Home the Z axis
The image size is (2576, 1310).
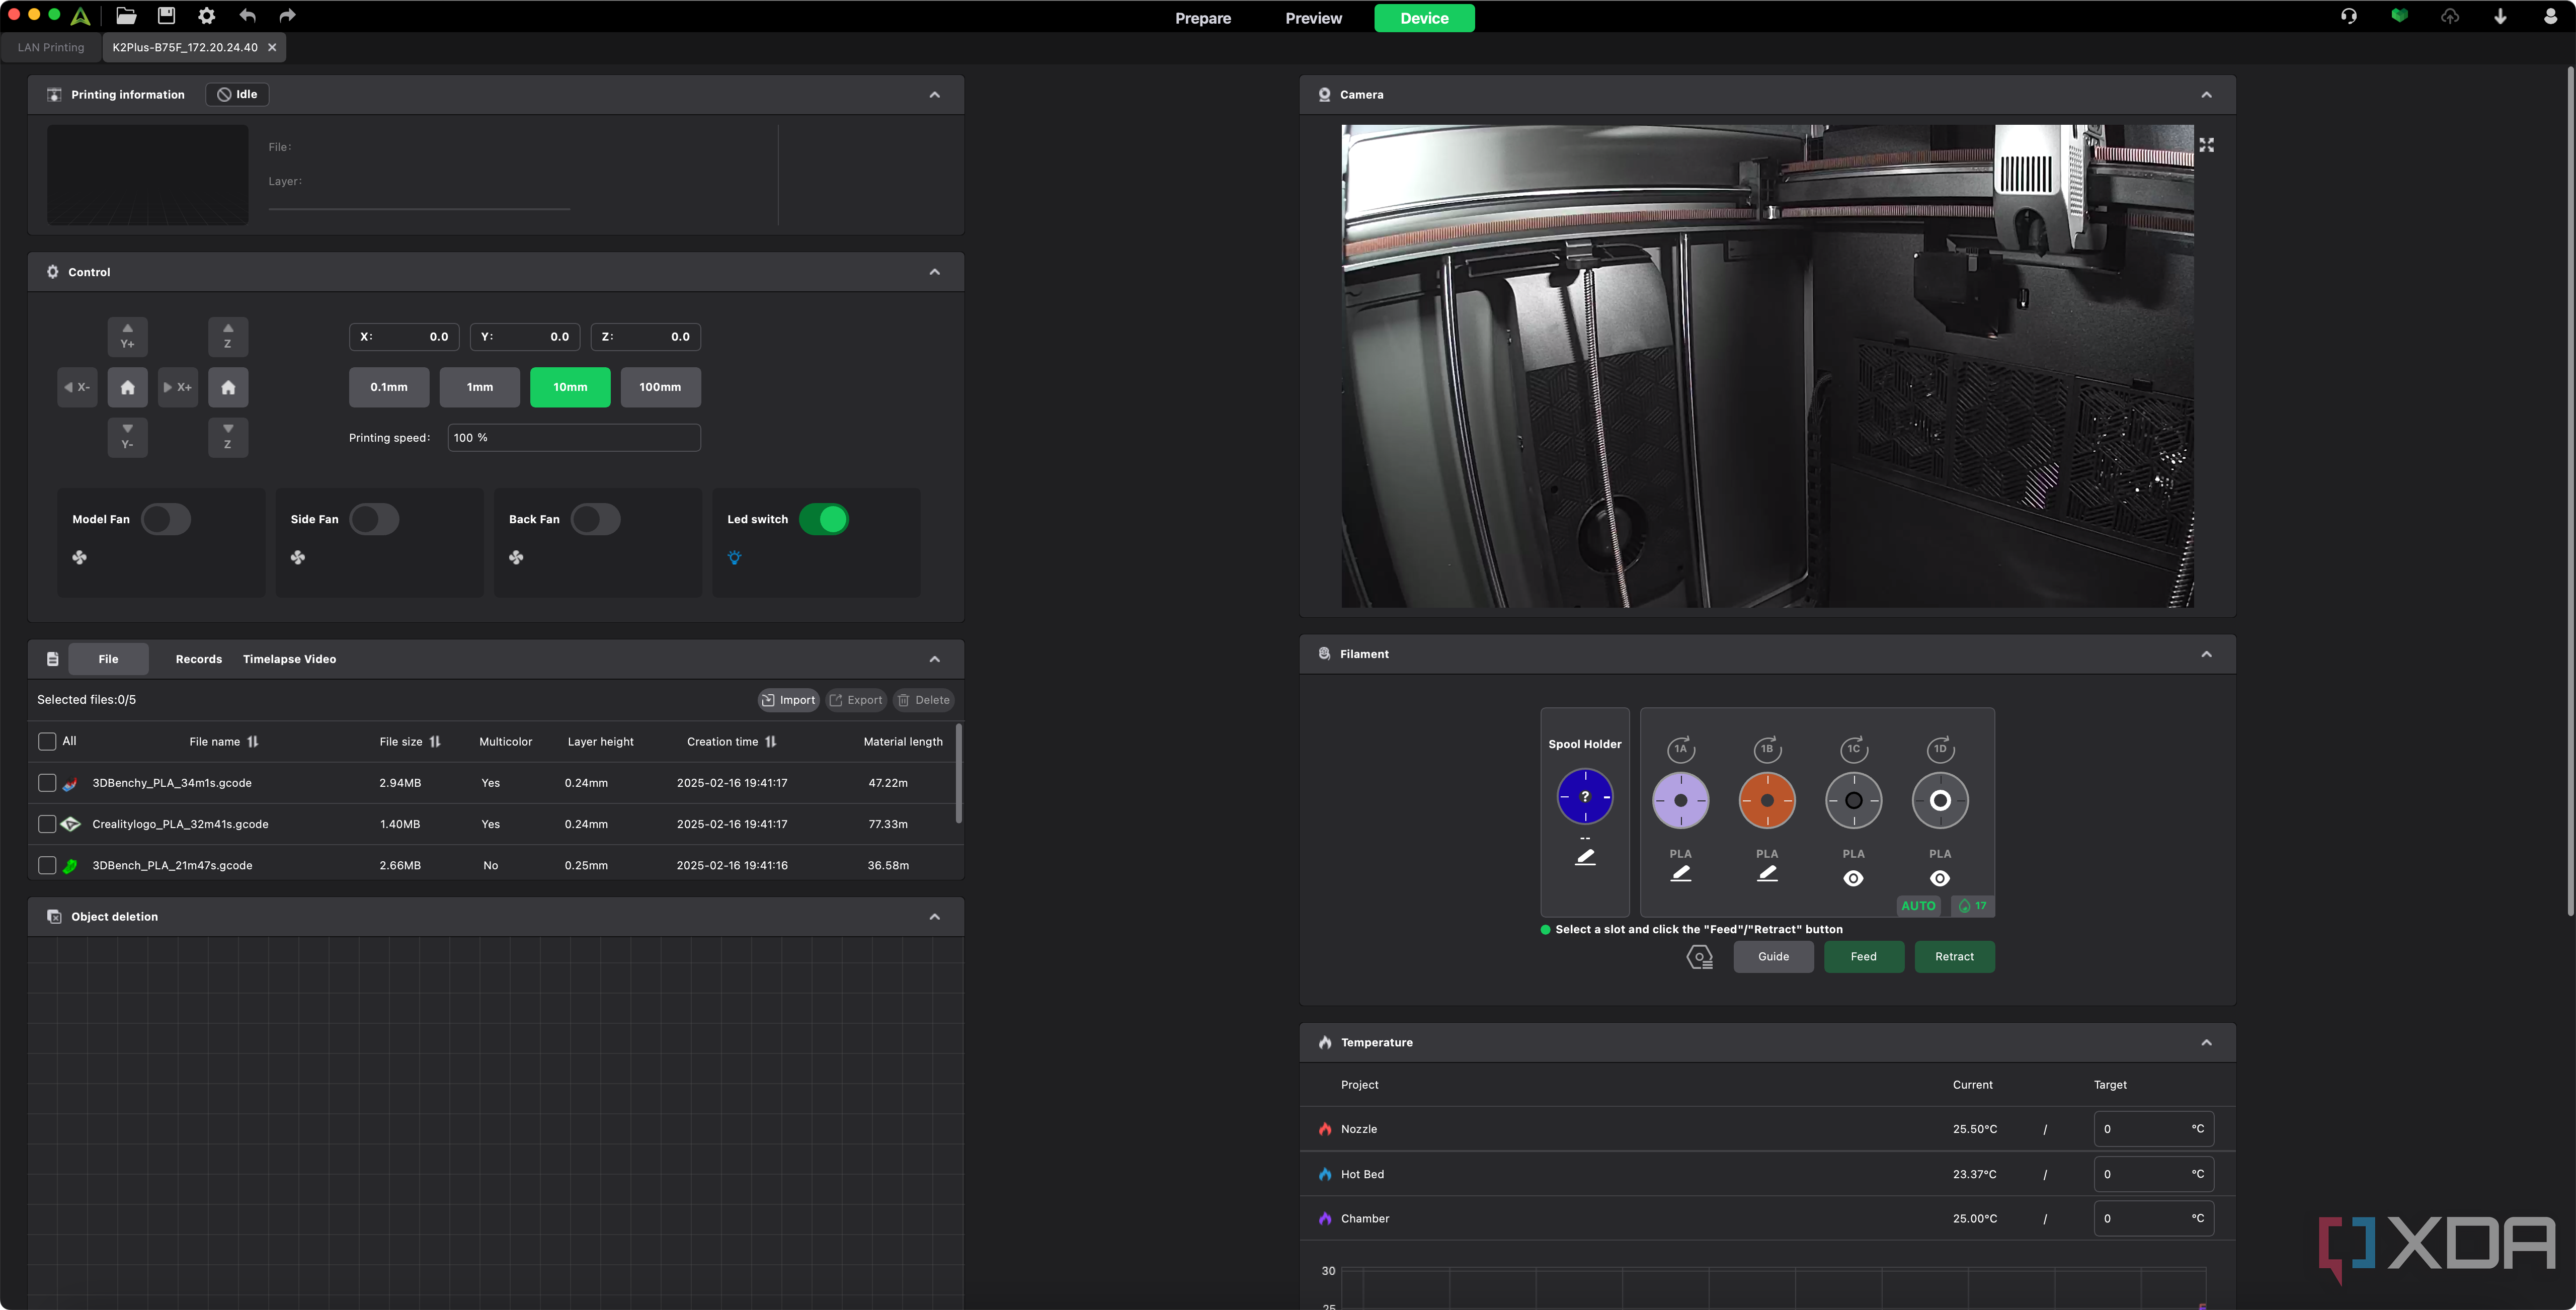(228, 387)
